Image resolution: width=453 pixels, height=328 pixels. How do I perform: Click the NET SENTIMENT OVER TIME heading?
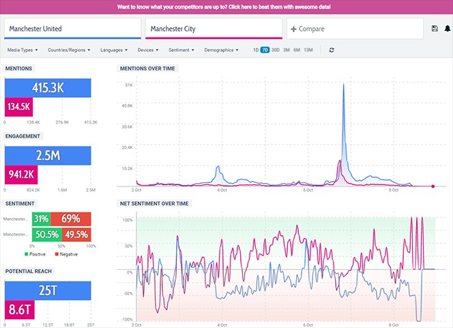(154, 204)
